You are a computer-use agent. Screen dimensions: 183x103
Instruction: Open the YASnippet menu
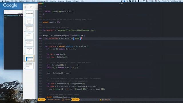[76, 1]
